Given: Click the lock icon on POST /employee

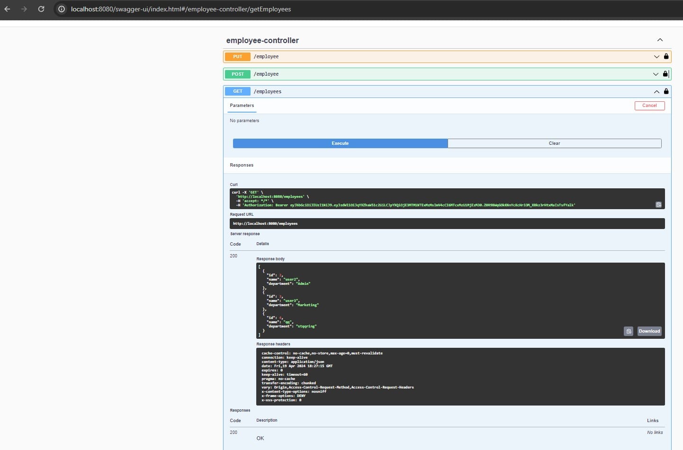Looking at the screenshot, I should (665, 74).
